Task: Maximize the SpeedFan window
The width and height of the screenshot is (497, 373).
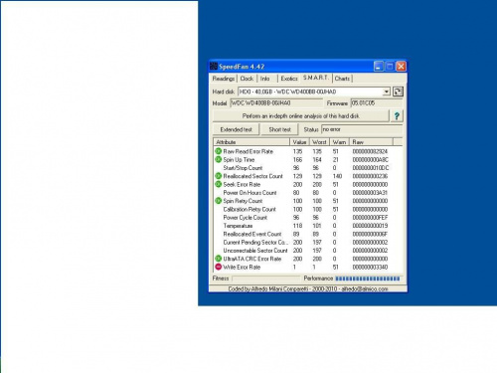Action: point(390,67)
